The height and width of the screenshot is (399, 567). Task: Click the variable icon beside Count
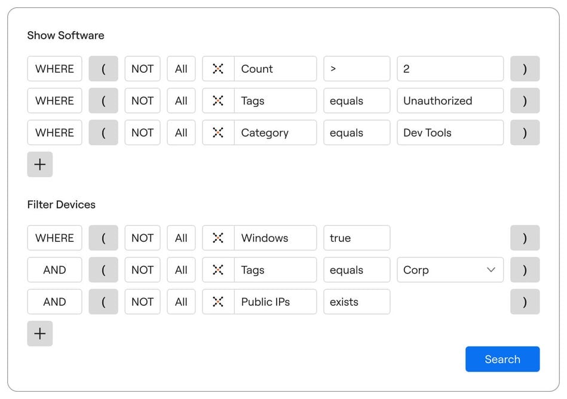click(217, 69)
